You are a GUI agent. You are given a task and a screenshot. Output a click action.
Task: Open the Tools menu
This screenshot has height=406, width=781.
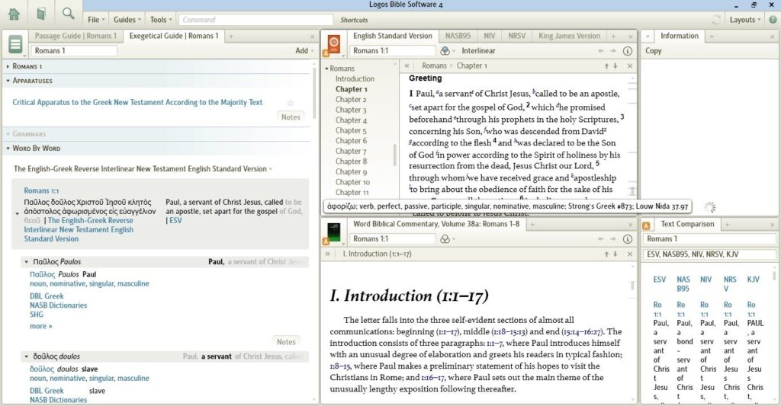[x=161, y=19]
